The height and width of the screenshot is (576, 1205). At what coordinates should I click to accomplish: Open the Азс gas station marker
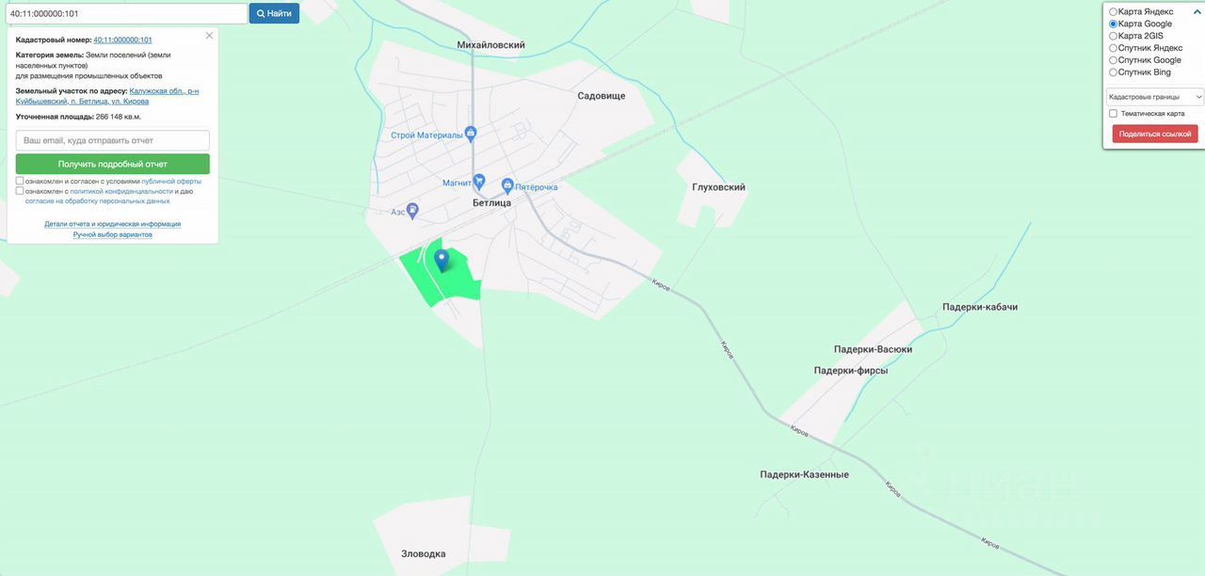pyautogui.click(x=412, y=211)
